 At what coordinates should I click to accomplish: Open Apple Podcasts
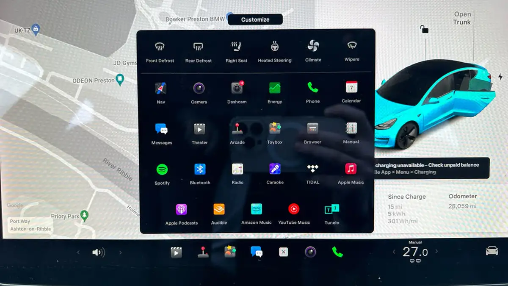(182, 214)
